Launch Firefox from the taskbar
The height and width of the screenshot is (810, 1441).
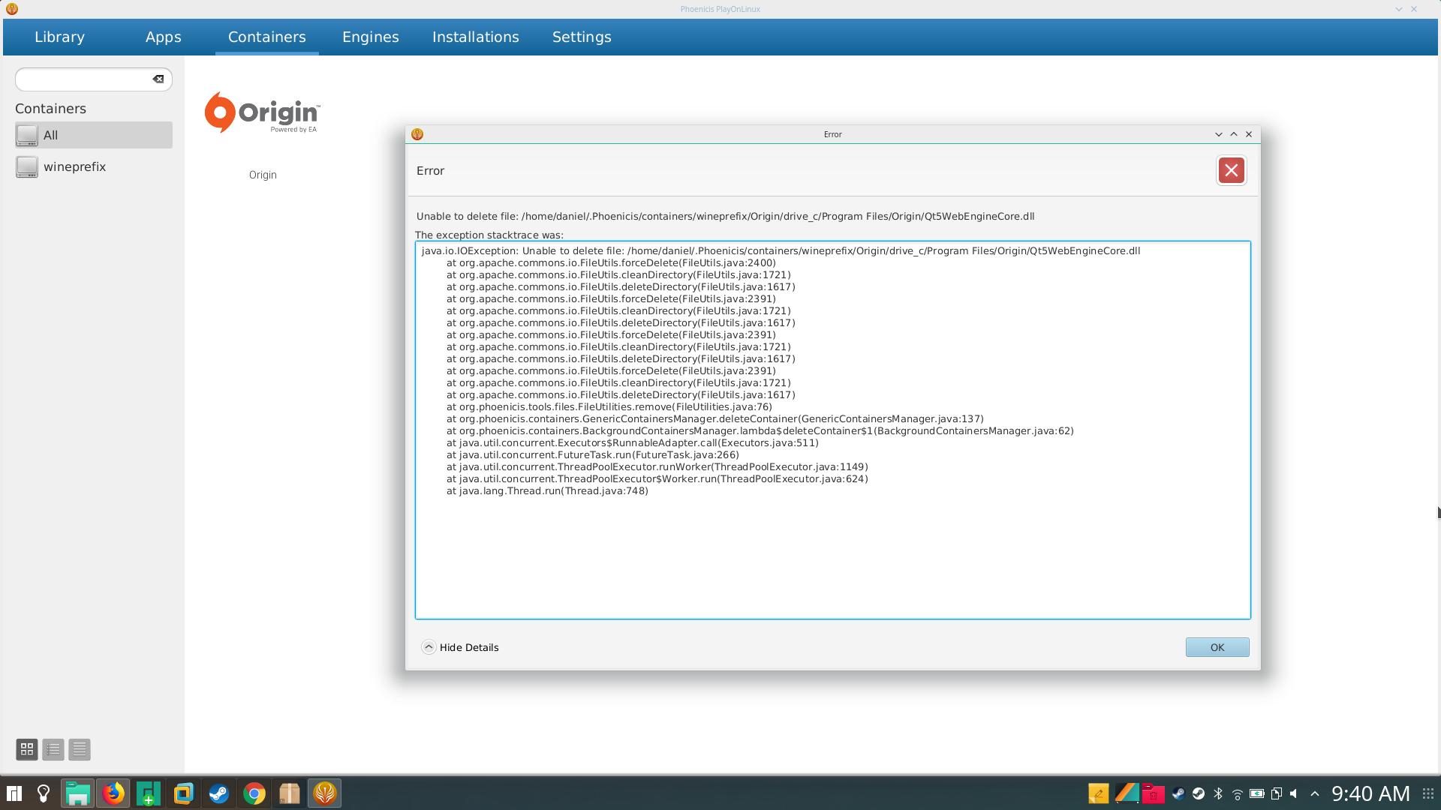click(x=113, y=793)
